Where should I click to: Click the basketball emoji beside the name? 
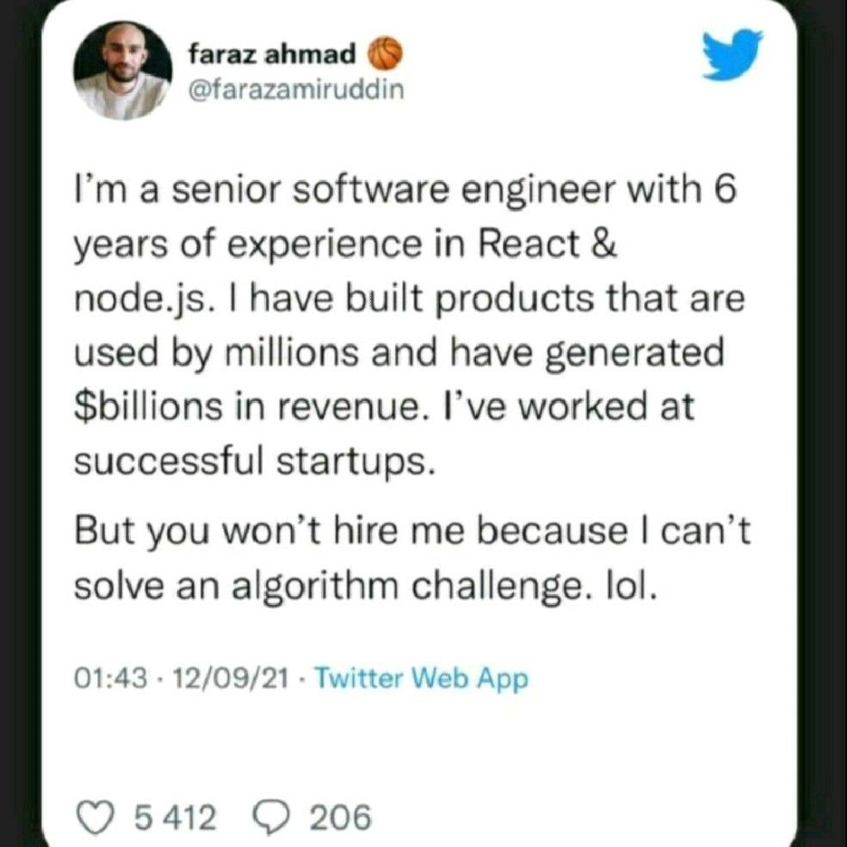pos(385,55)
